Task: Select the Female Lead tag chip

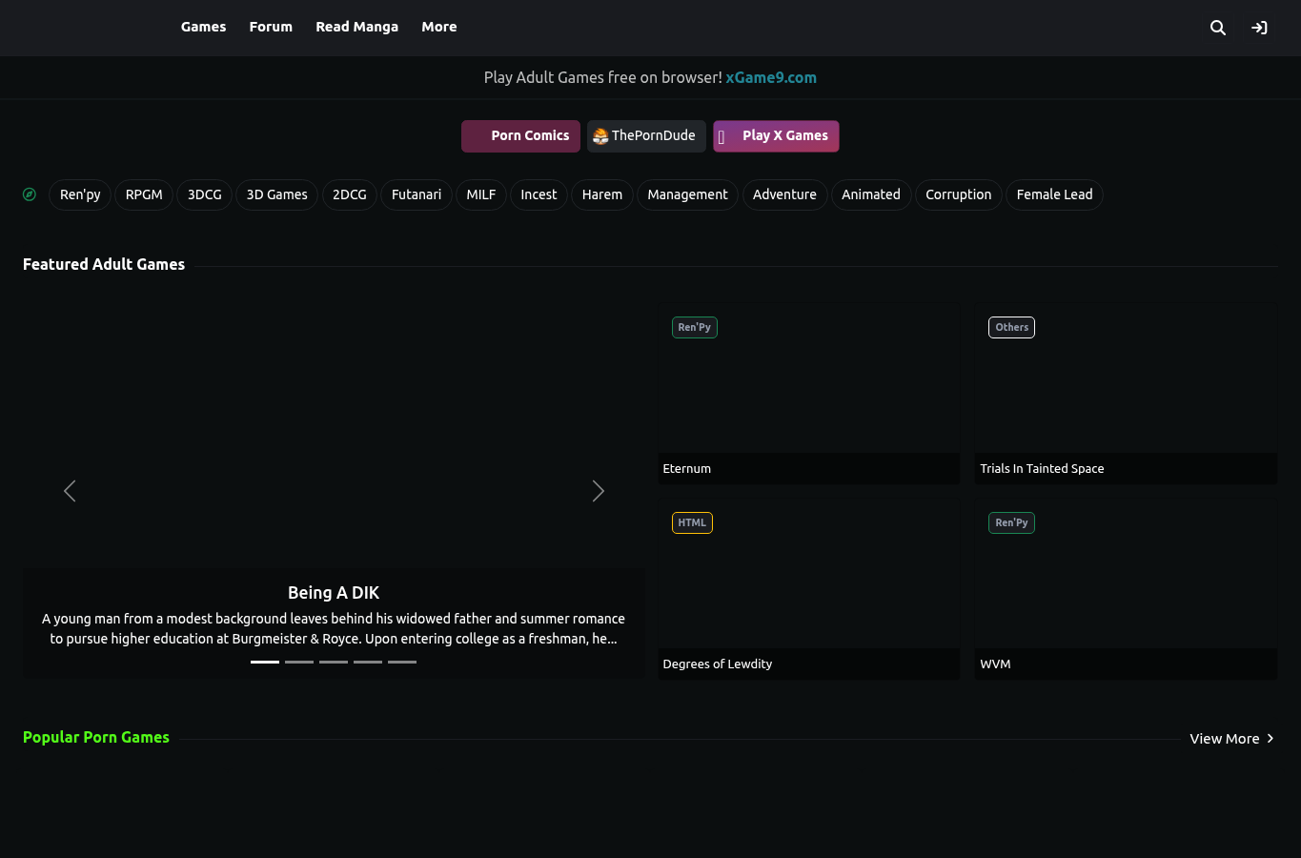Action: pos(1054,194)
